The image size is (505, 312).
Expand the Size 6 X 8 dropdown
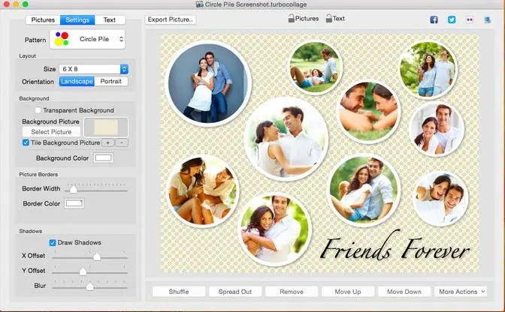[x=95, y=69]
